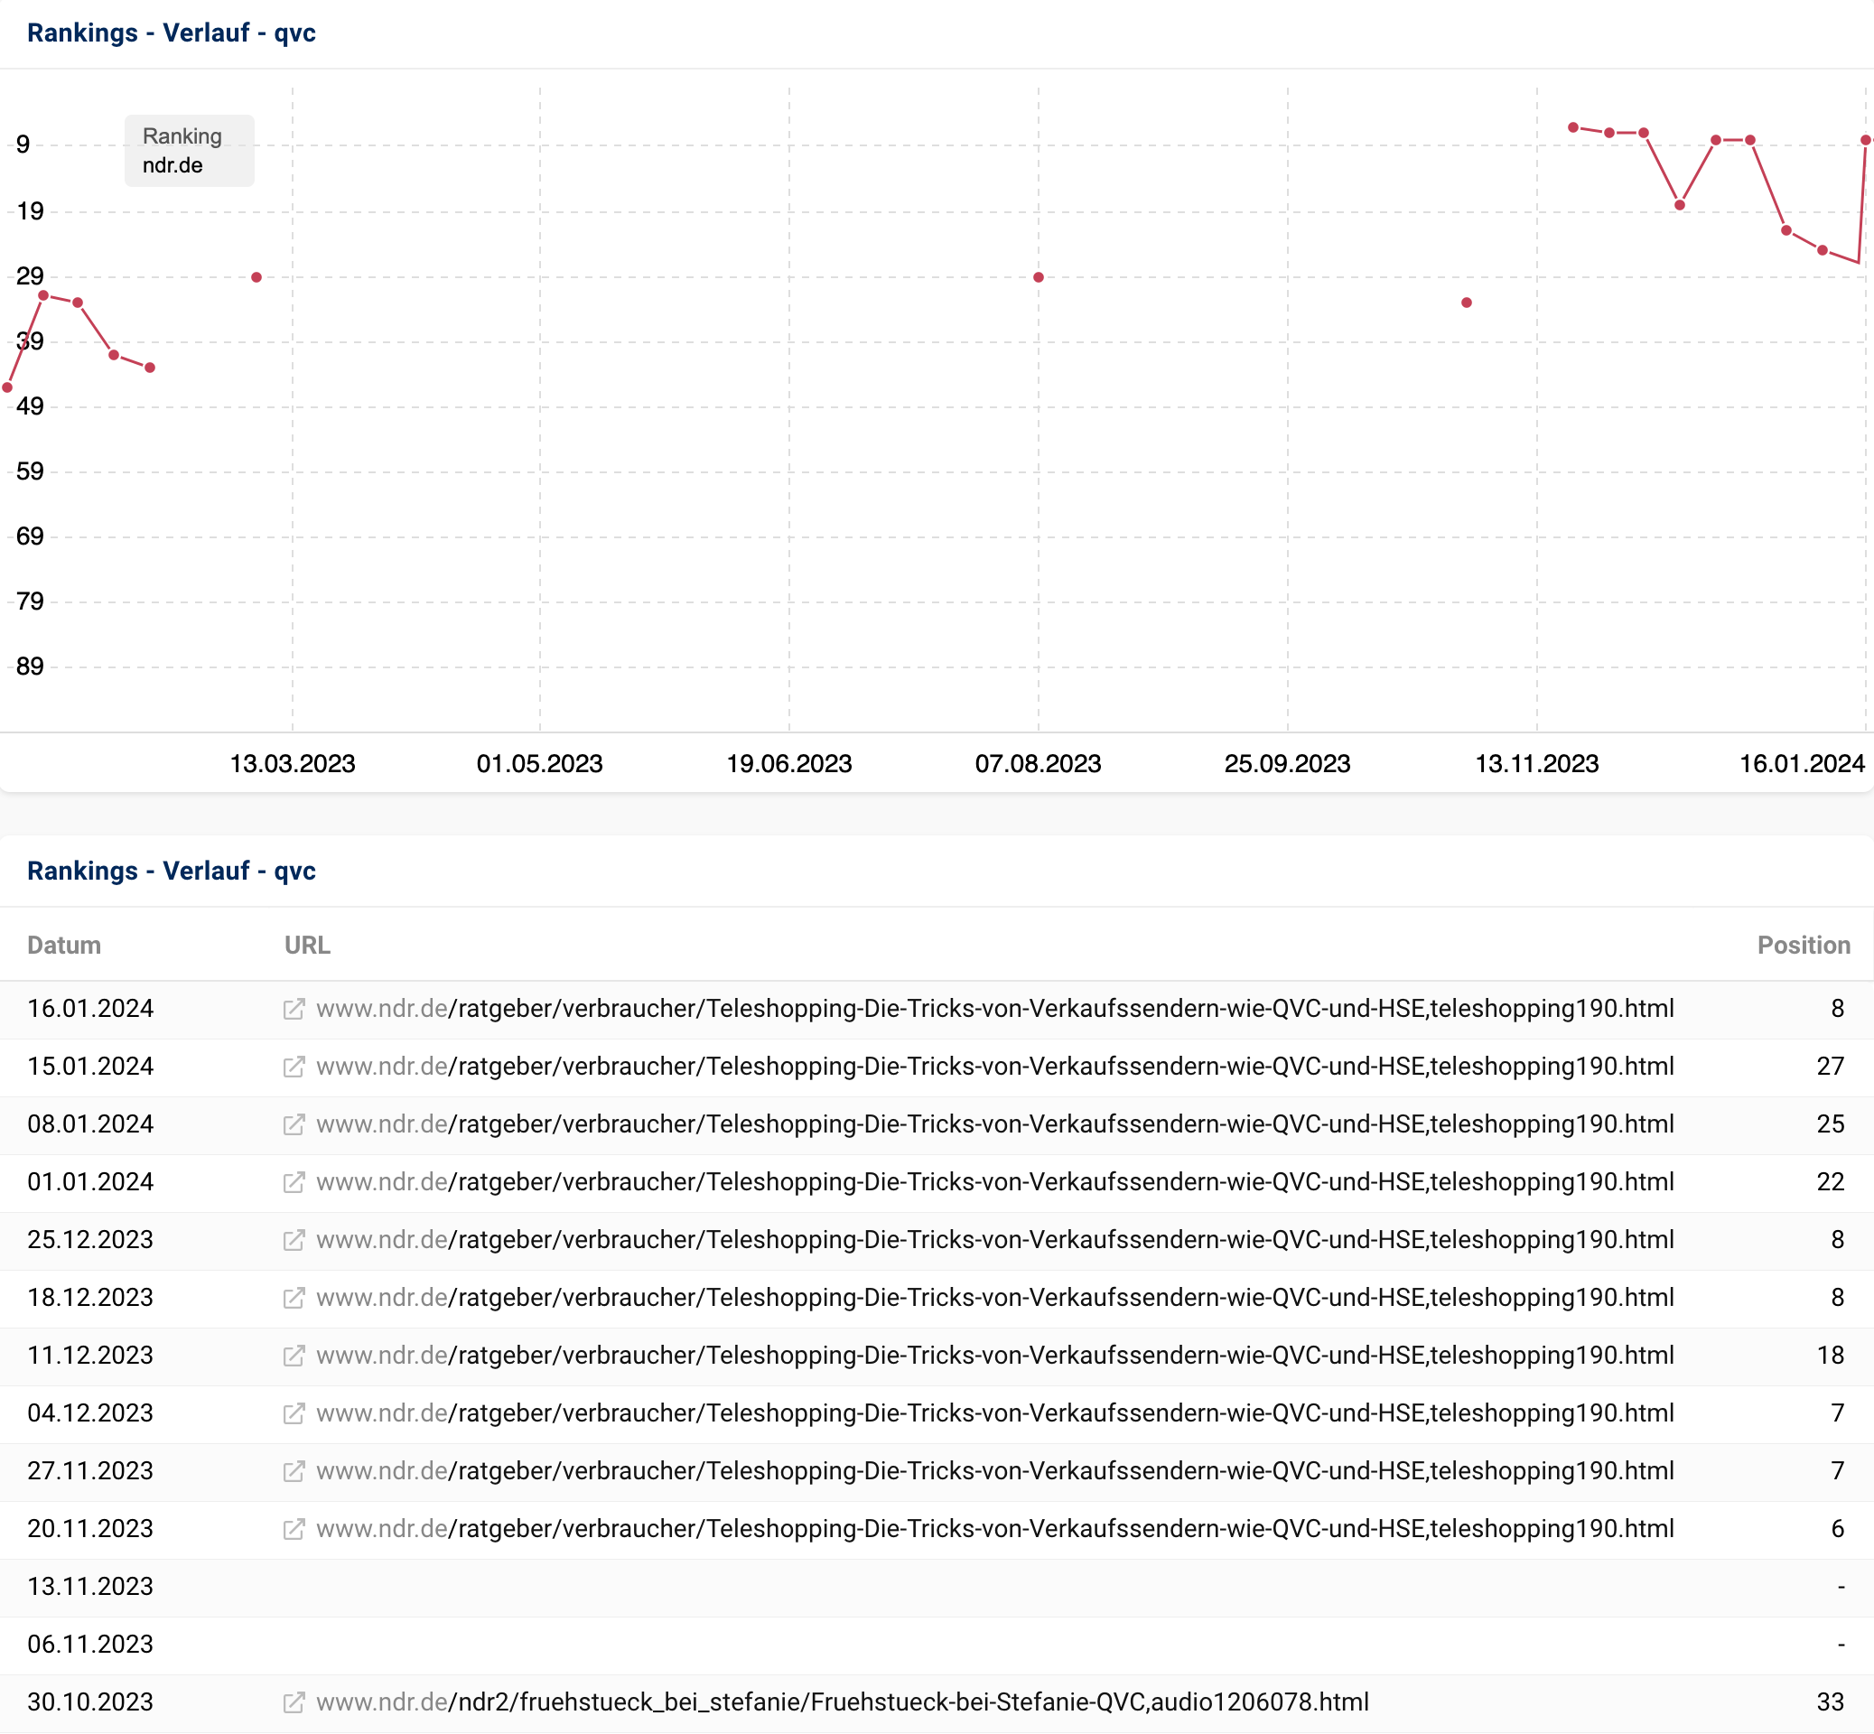The height and width of the screenshot is (1734, 1874).
Task: Click the isolated chart point before 13.11.2023
Action: coord(1467,303)
